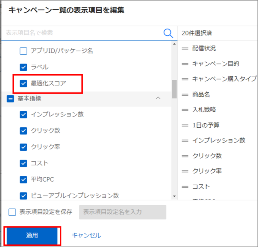Click scroll down arrow of item list
Image resolution: width=258 pixels, height=247 pixels.
tap(174, 196)
